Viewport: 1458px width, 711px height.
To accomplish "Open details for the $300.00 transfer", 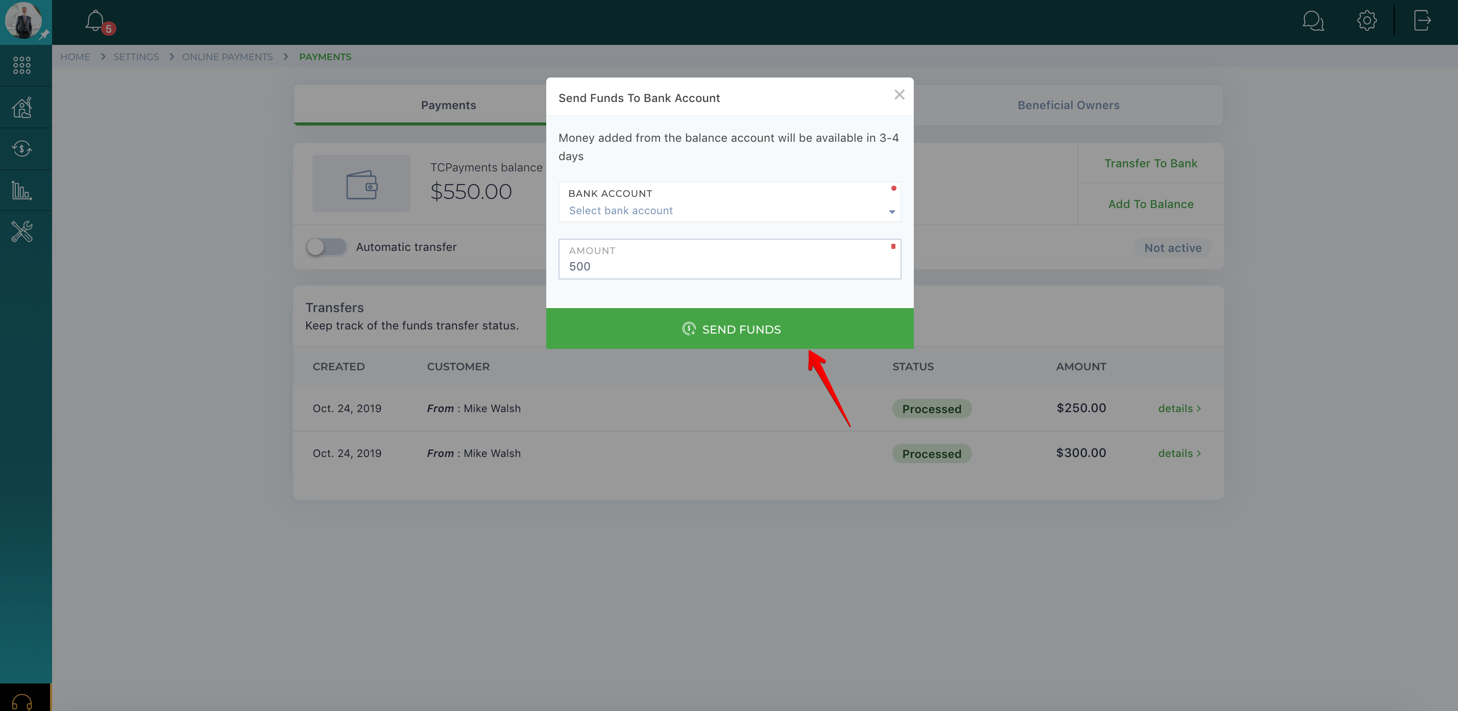I will (1179, 453).
